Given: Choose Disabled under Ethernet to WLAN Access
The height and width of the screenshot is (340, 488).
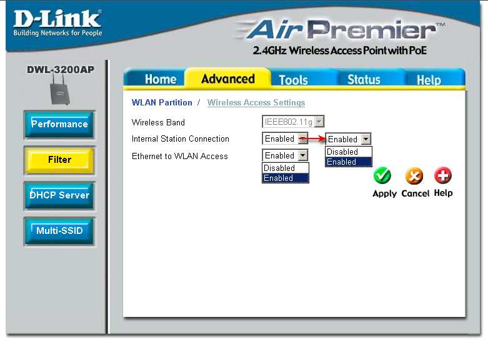Looking at the screenshot, I should click(x=286, y=168).
